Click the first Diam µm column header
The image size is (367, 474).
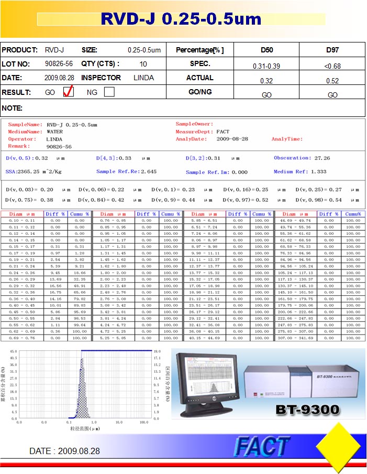coord(22,214)
